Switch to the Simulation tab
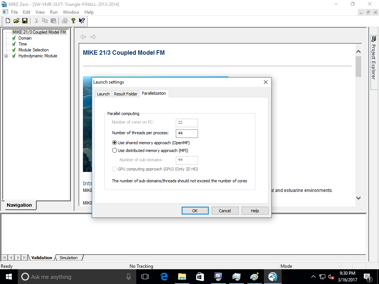This screenshot has width=379, height=284. (x=68, y=258)
